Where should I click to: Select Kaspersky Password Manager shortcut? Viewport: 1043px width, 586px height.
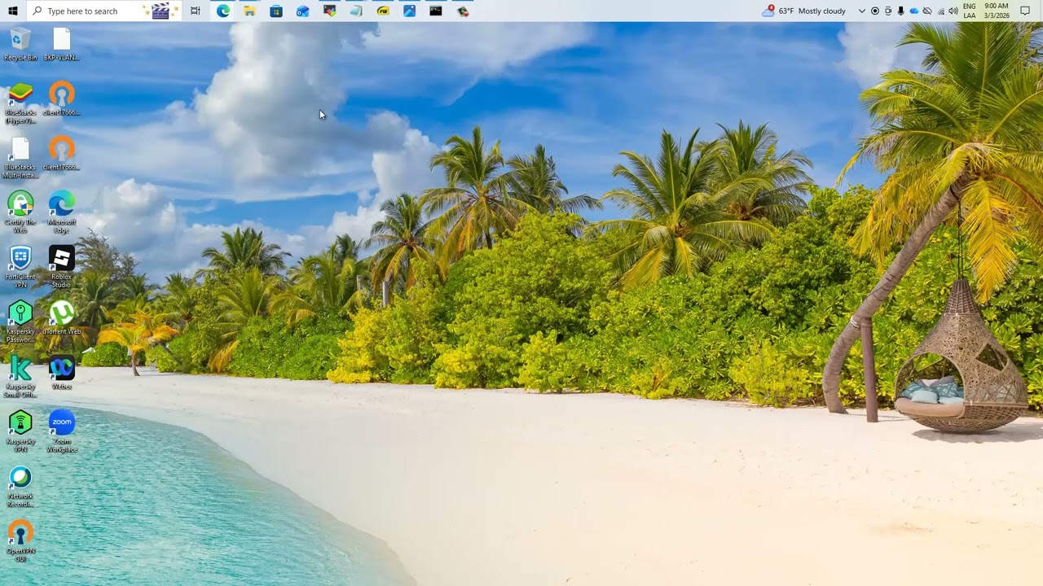point(20,321)
